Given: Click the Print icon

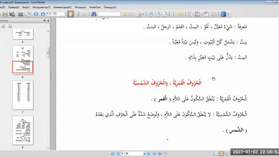Looking at the screenshot, I should (x=20, y=14).
